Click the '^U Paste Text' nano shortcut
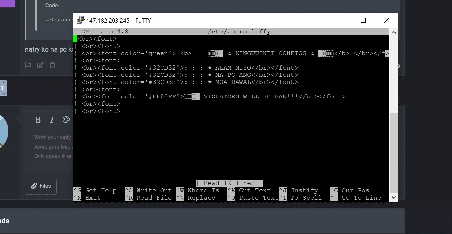 coord(253,198)
